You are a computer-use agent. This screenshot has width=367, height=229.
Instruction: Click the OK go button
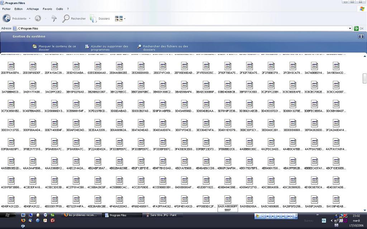point(359,29)
